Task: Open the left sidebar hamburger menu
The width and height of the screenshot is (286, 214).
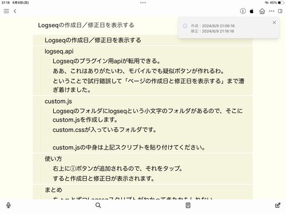Action: click(x=6, y=11)
